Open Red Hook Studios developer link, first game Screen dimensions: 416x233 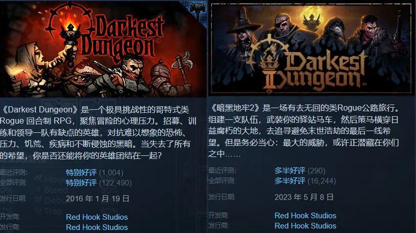[97, 217]
